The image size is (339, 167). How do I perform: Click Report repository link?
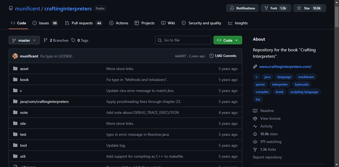267,157
